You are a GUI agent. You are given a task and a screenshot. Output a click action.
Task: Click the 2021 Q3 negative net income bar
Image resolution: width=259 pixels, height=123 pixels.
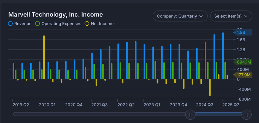click(x=96, y=82)
